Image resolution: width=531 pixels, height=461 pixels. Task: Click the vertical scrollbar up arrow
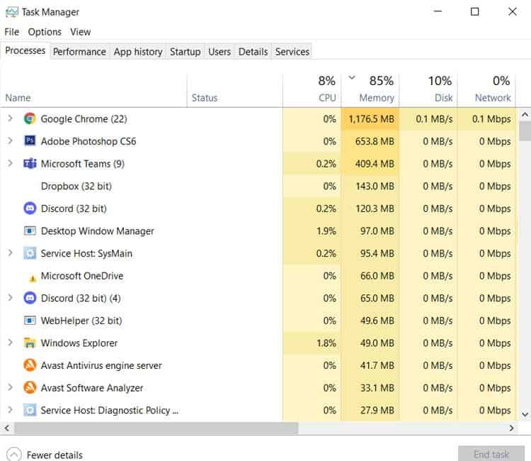click(x=525, y=115)
